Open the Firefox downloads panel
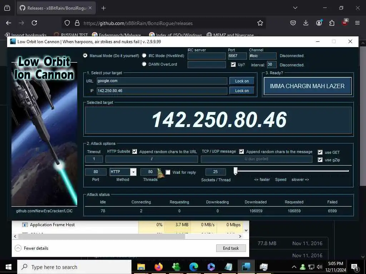 coord(306,23)
